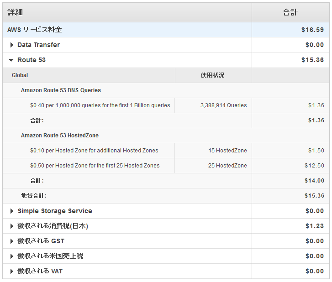This screenshot has width=332, height=282.
Task: Click the 地域合計 $15.36 amount
Action: 314,195
